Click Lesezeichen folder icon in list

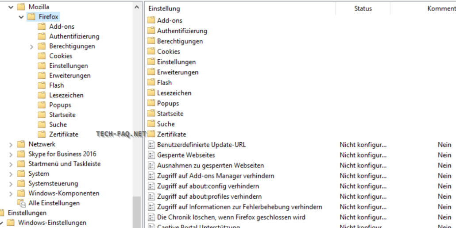point(151,93)
